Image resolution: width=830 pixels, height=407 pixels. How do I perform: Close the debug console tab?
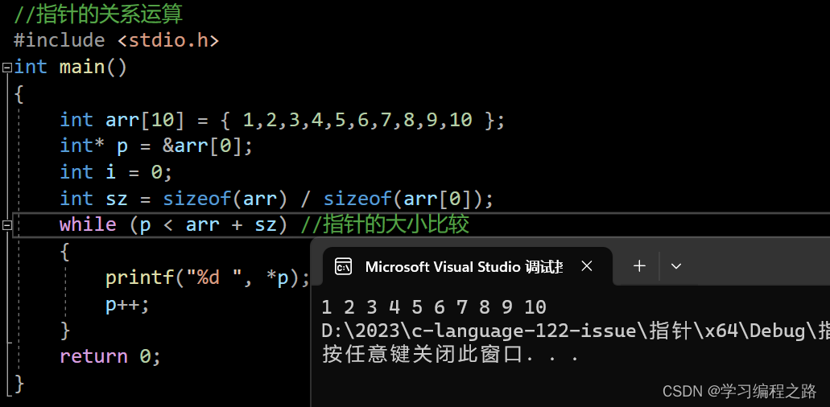[587, 266]
